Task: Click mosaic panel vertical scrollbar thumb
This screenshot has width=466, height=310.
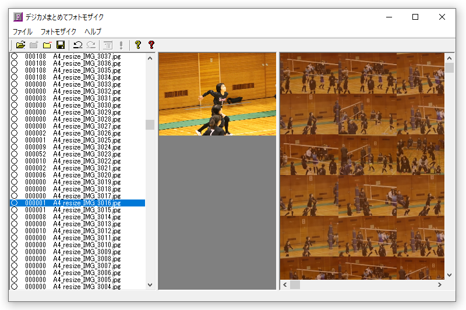Action: [x=449, y=67]
